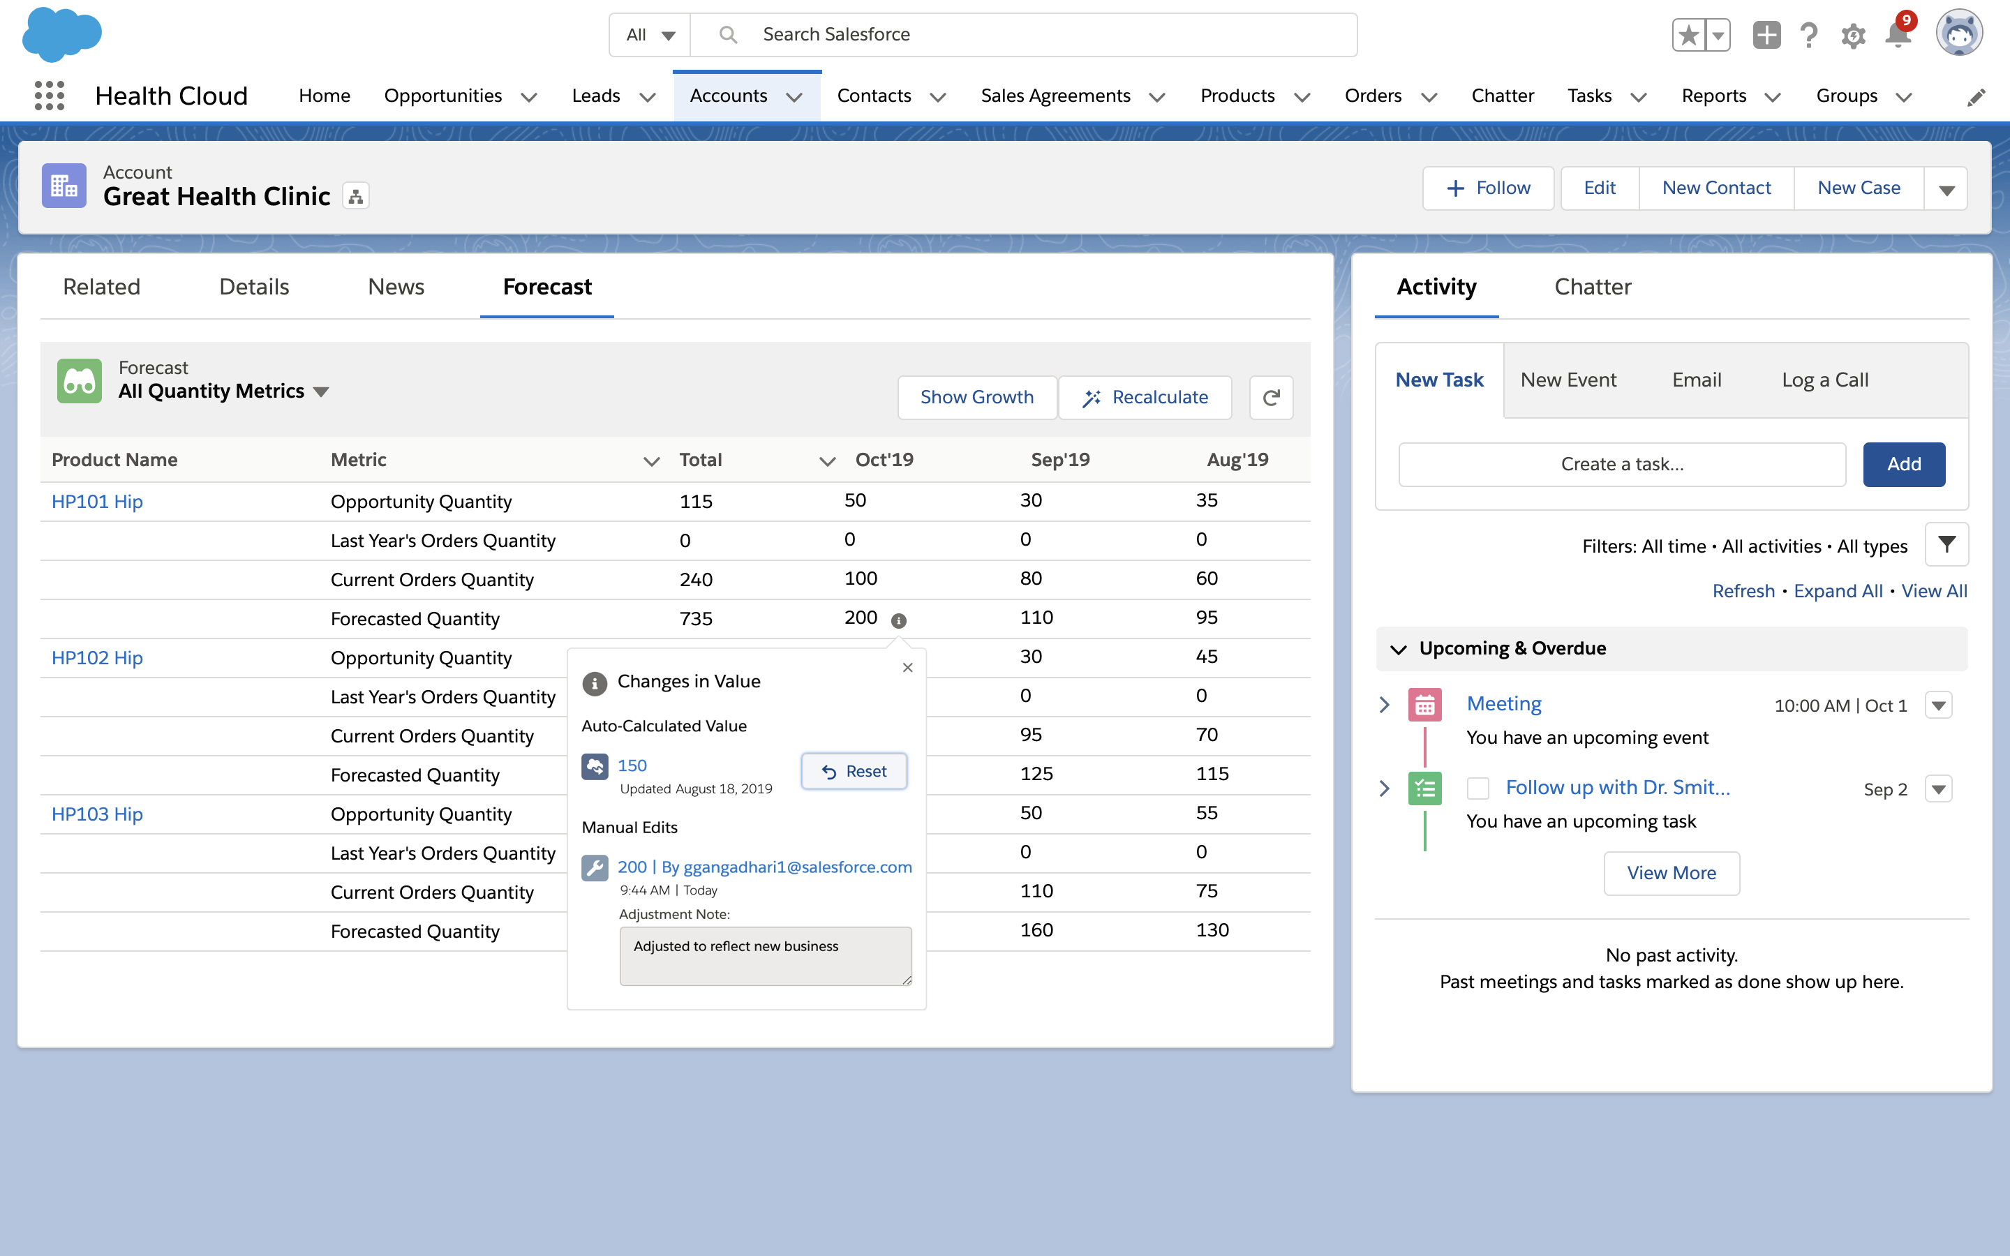This screenshot has height=1256, width=2010.
Task: Click the Recalculate button
Action: (x=1145, y=397)
